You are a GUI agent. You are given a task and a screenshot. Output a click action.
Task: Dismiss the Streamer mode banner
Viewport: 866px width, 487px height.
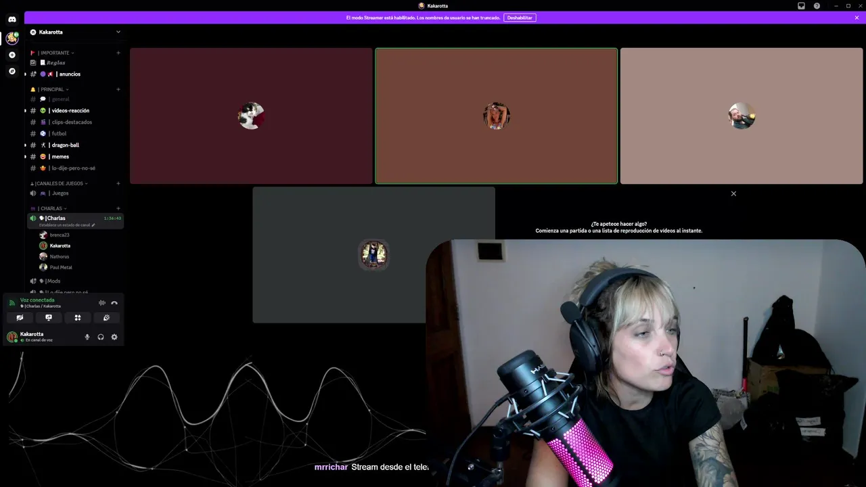pyautogui.click(x=857, y=18)
